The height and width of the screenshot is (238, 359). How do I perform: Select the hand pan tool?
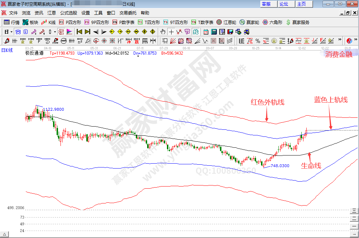pos(163,32)
